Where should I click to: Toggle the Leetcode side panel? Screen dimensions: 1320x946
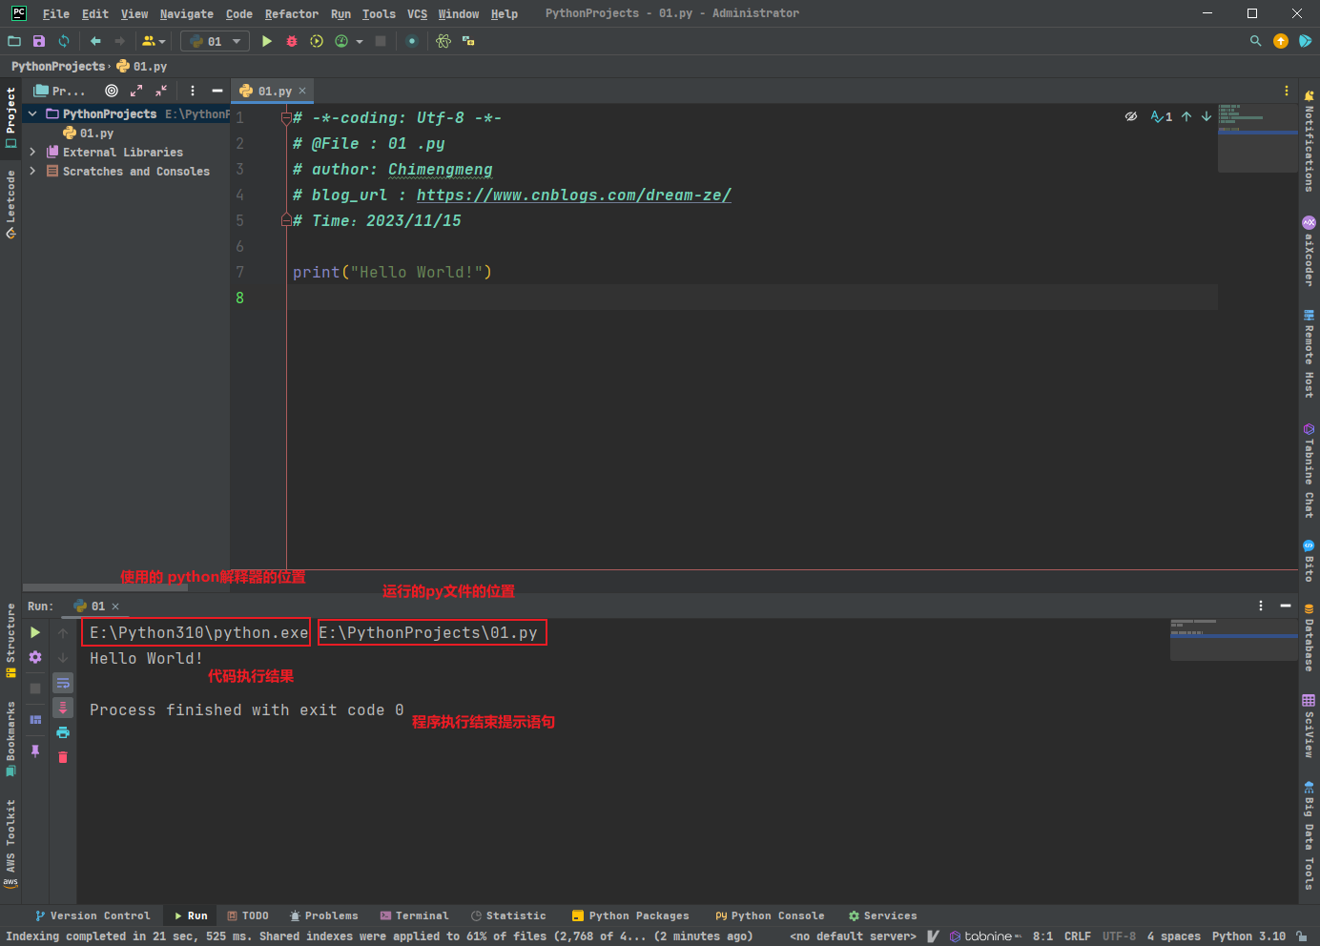(x=10, y=204)
